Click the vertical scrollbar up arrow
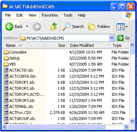This screenshot has height=132, width=137. (132, 45)
